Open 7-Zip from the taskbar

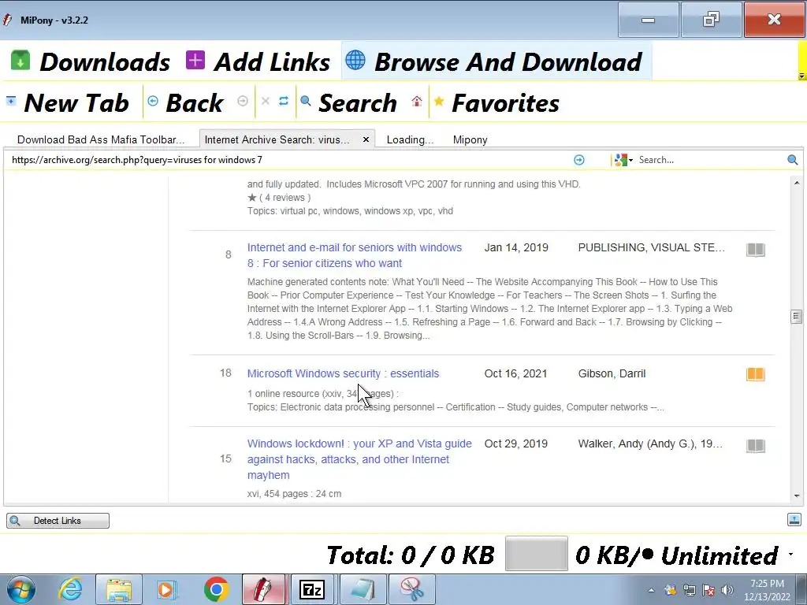click(x=312, y=589)
